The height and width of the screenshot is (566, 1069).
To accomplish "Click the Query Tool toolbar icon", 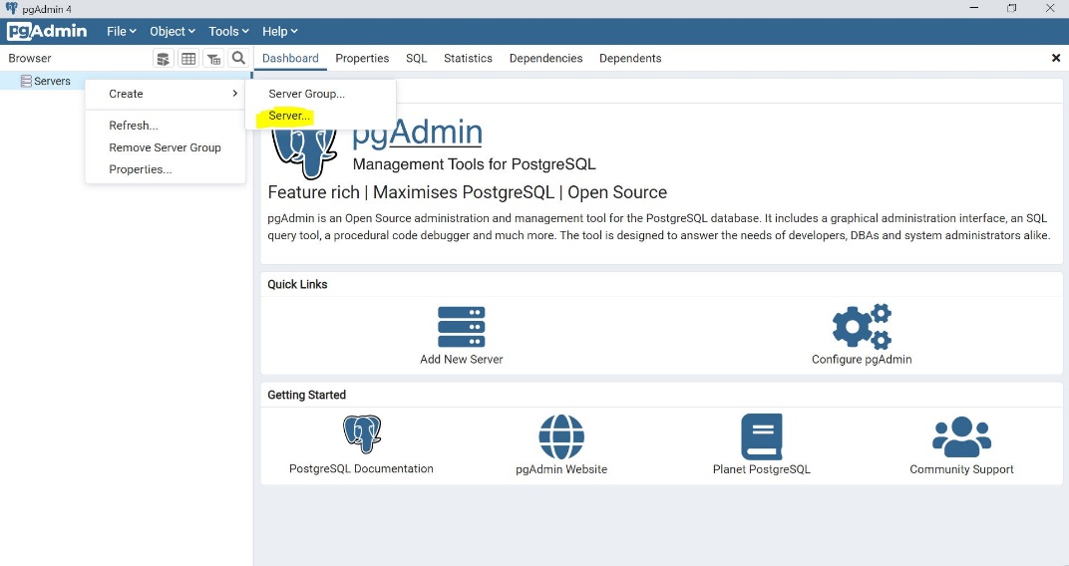I will coord(163,59).
